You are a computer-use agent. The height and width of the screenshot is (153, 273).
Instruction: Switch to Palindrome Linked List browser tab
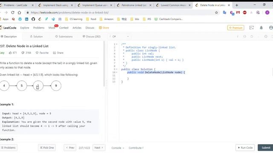coord(134,5)
